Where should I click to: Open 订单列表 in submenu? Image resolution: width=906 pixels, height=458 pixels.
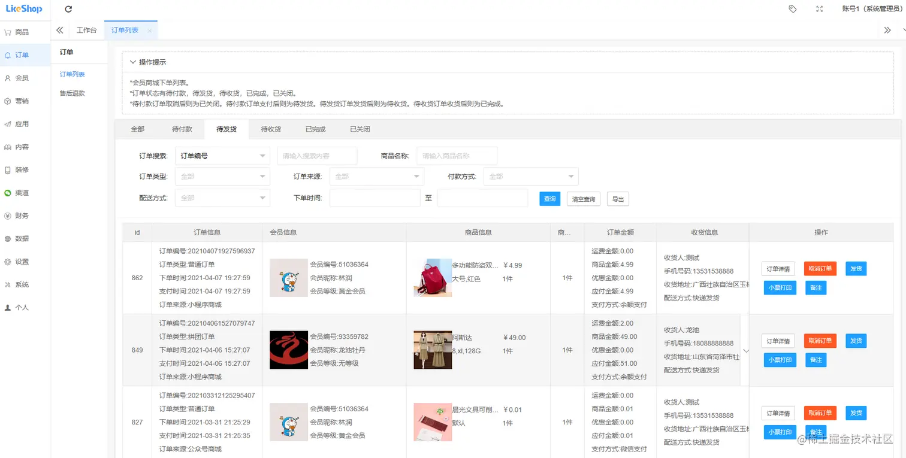(73, 74)
